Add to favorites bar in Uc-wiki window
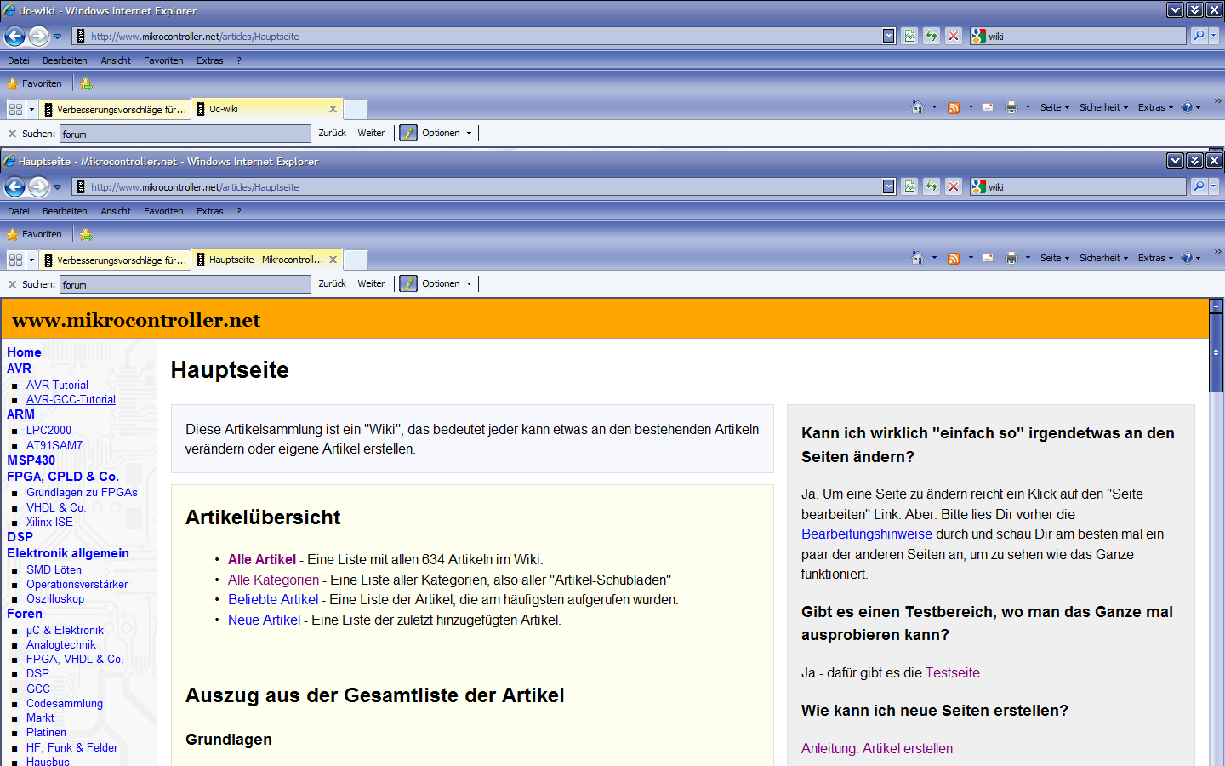 86,83
